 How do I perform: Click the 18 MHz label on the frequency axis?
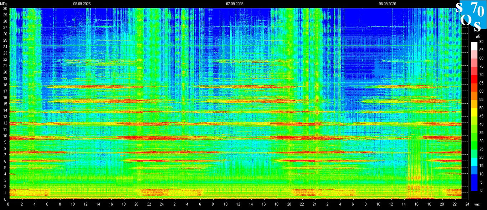coord(5,85)
